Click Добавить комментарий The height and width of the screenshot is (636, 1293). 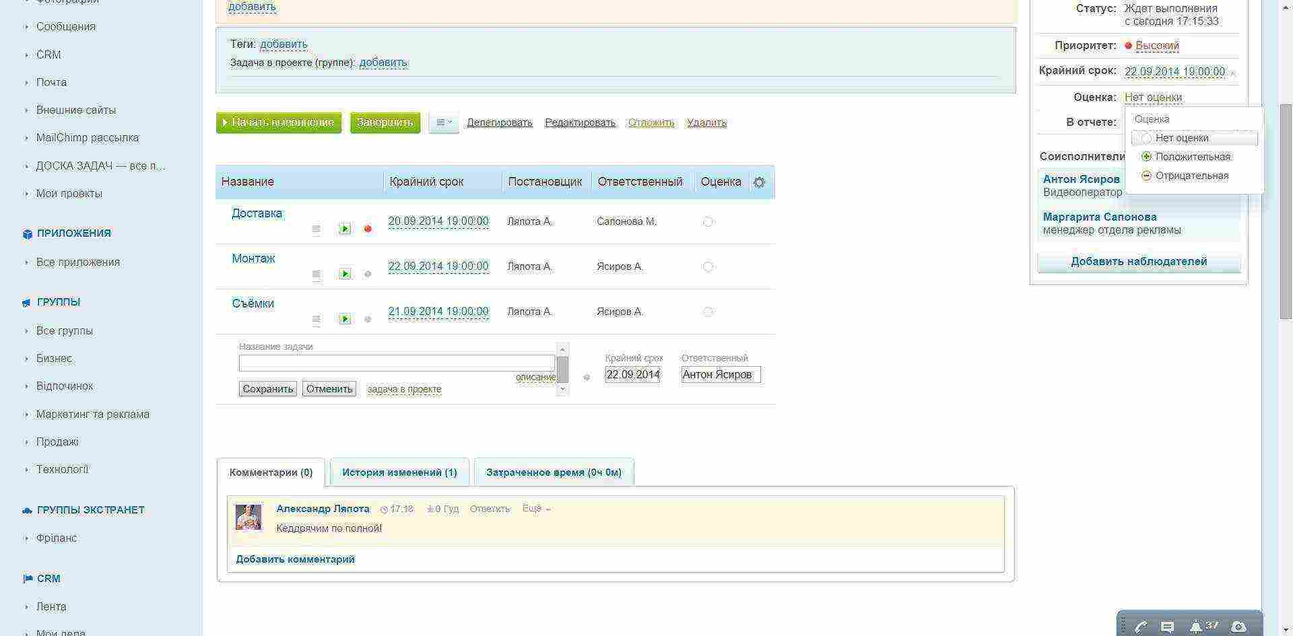[295, 559]
